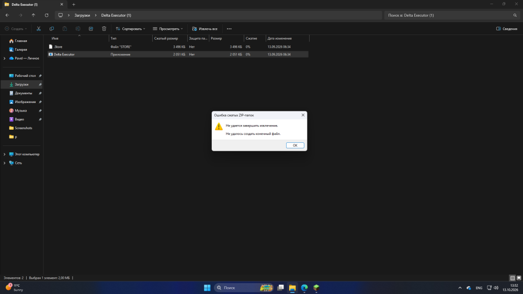
Task: Click the search magnifier icon in Explorer
Action: coord(515,15)
